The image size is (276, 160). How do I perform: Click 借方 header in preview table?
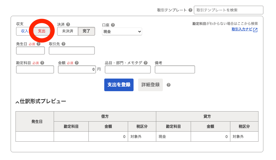click(105, 116)
